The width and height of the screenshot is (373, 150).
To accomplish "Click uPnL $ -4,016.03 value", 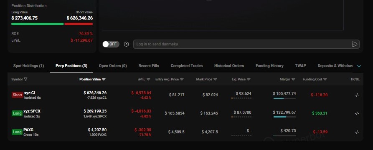I will click(x=141, y=111).
